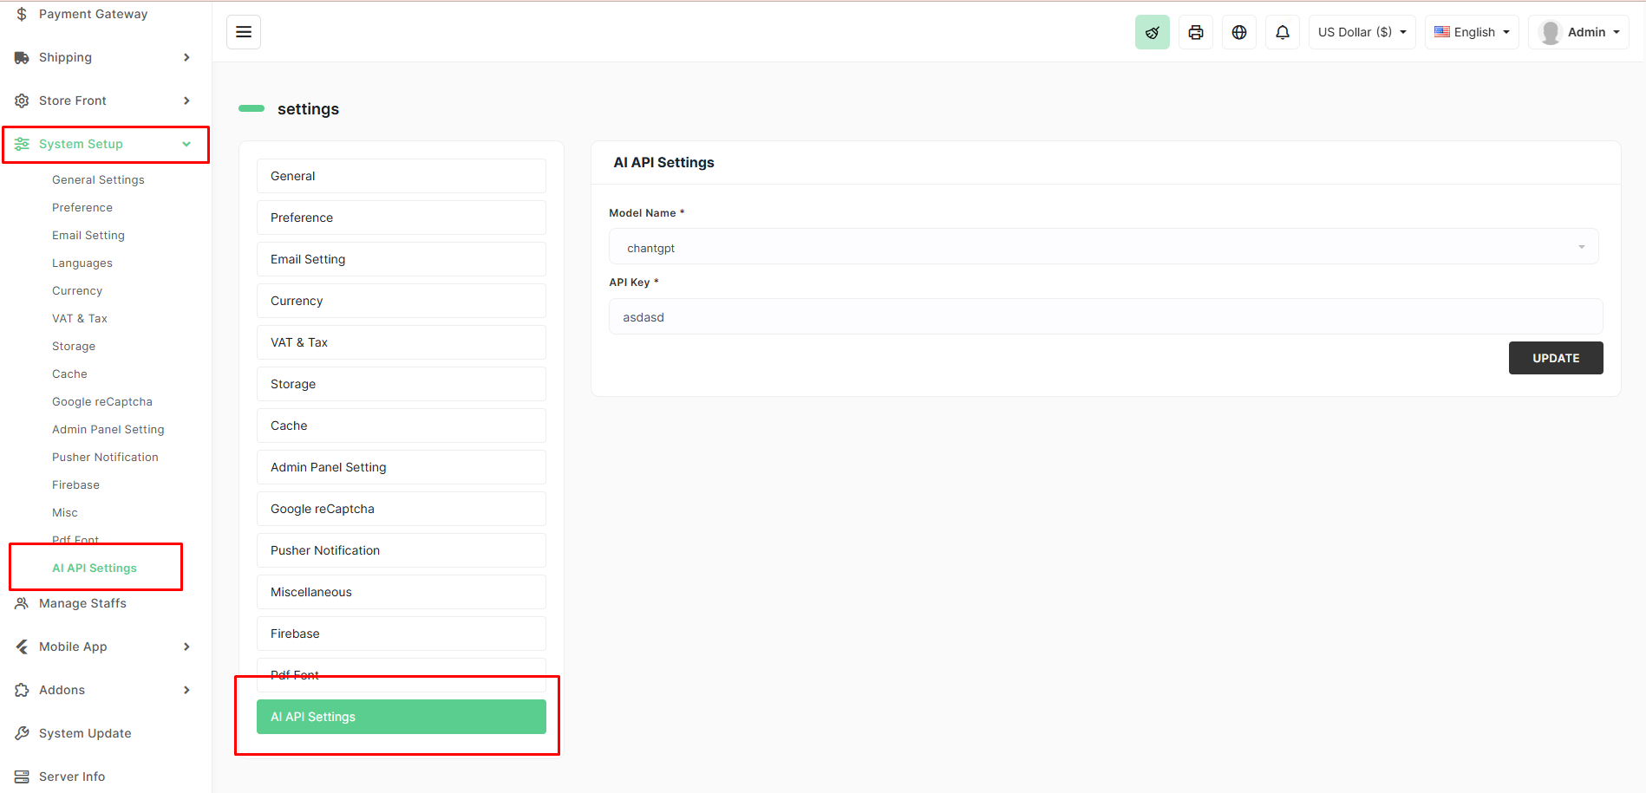The width and height of the screenshot is (1646, 793).
Task: Click the System Update wrench icon
Action: (x=22, y=733)
